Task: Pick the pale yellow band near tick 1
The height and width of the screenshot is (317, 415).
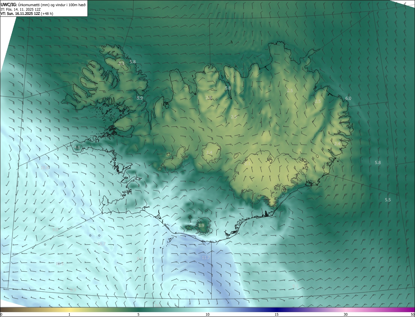Action: click(x=69, y=310)
